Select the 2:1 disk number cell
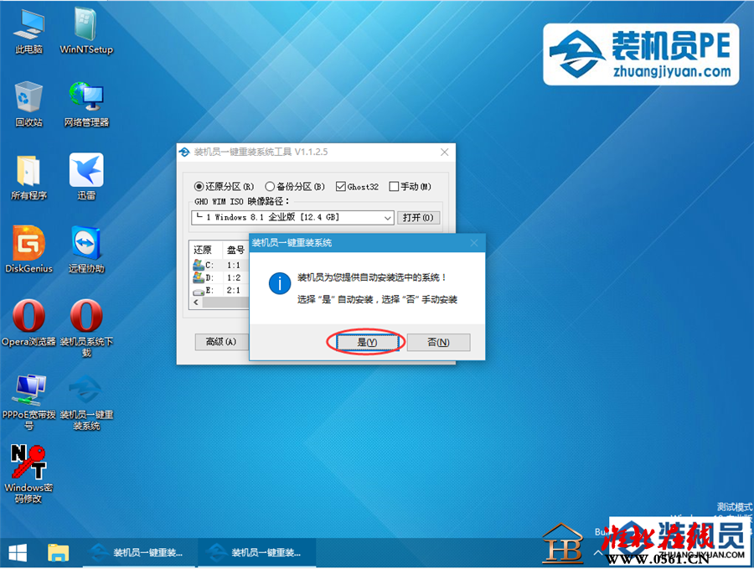The width and height of the screenshot is (754, 569). (234, 290)
